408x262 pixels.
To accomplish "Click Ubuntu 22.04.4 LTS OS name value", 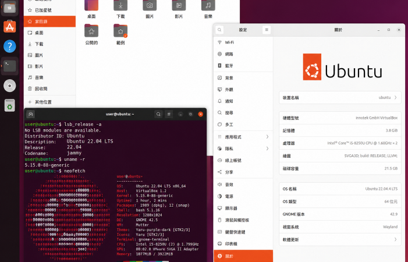I will tap(381, 189).
